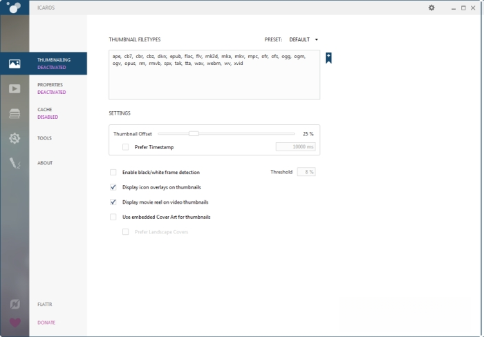Click inside the thumbnail filetypes text box
484x337 pixels.
click(214, 75)
